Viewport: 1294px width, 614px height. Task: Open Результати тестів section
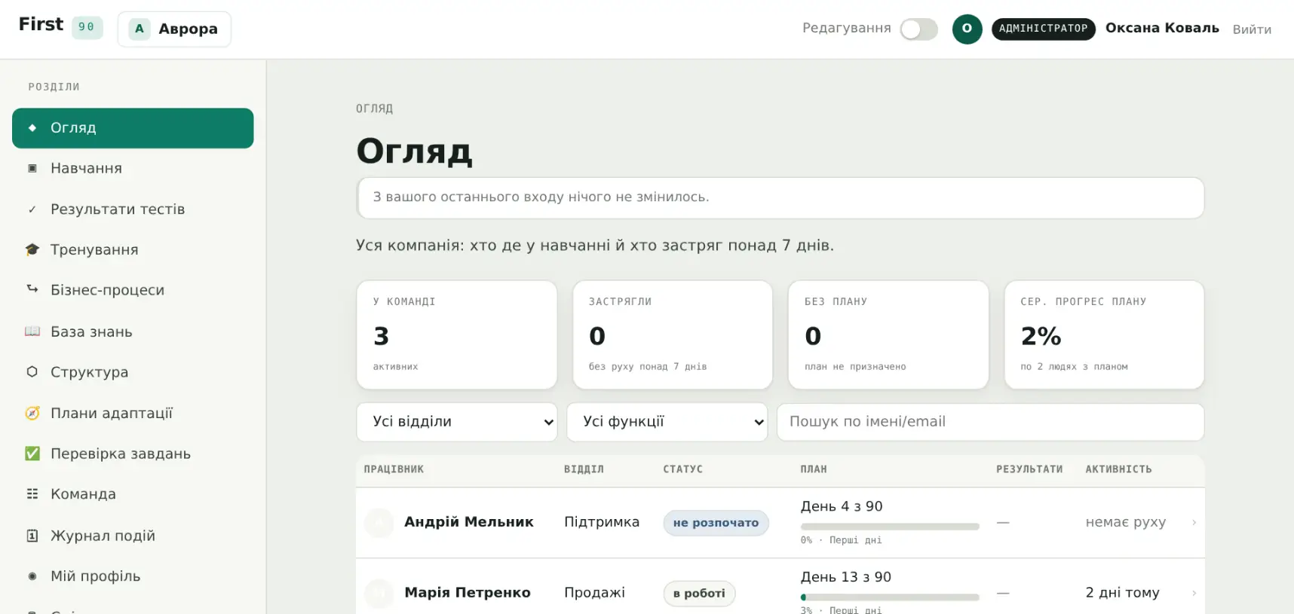tap(133, 209)
